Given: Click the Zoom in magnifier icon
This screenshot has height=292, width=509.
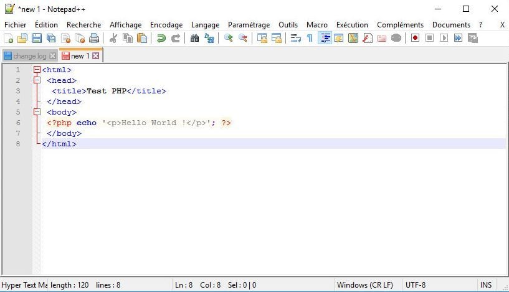Looking at the screenshot, I should pyautogui.click(x=228, y=38).
